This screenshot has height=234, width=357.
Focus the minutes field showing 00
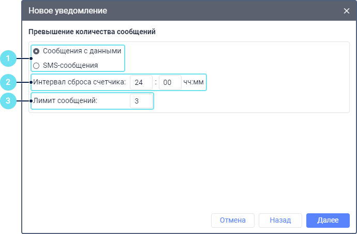click(170, 82)
